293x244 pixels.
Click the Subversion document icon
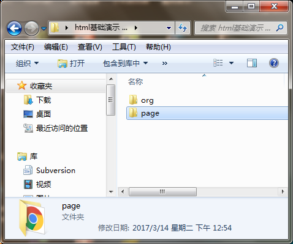28,170
